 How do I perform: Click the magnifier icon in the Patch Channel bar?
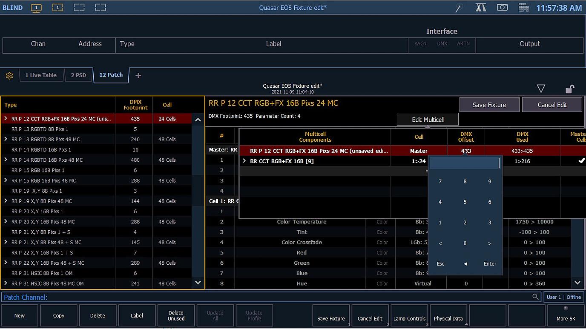536,297
